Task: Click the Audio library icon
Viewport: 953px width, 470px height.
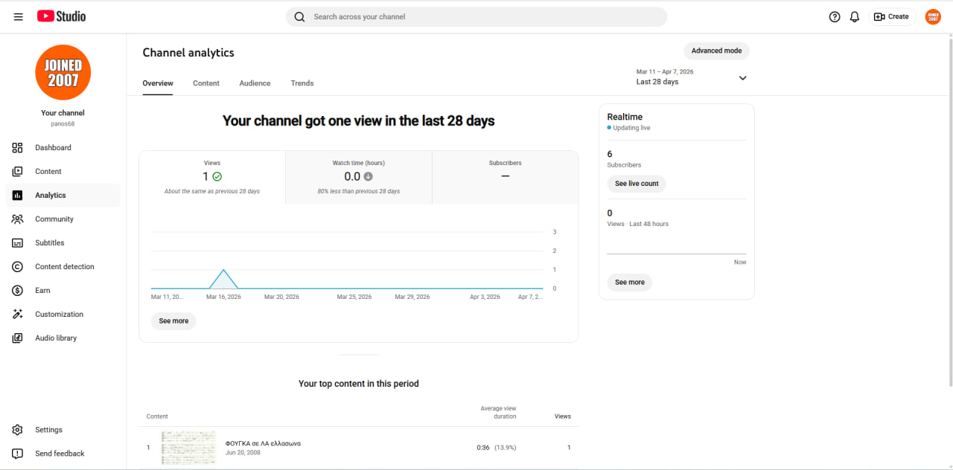Action: [x=18, y=338]
